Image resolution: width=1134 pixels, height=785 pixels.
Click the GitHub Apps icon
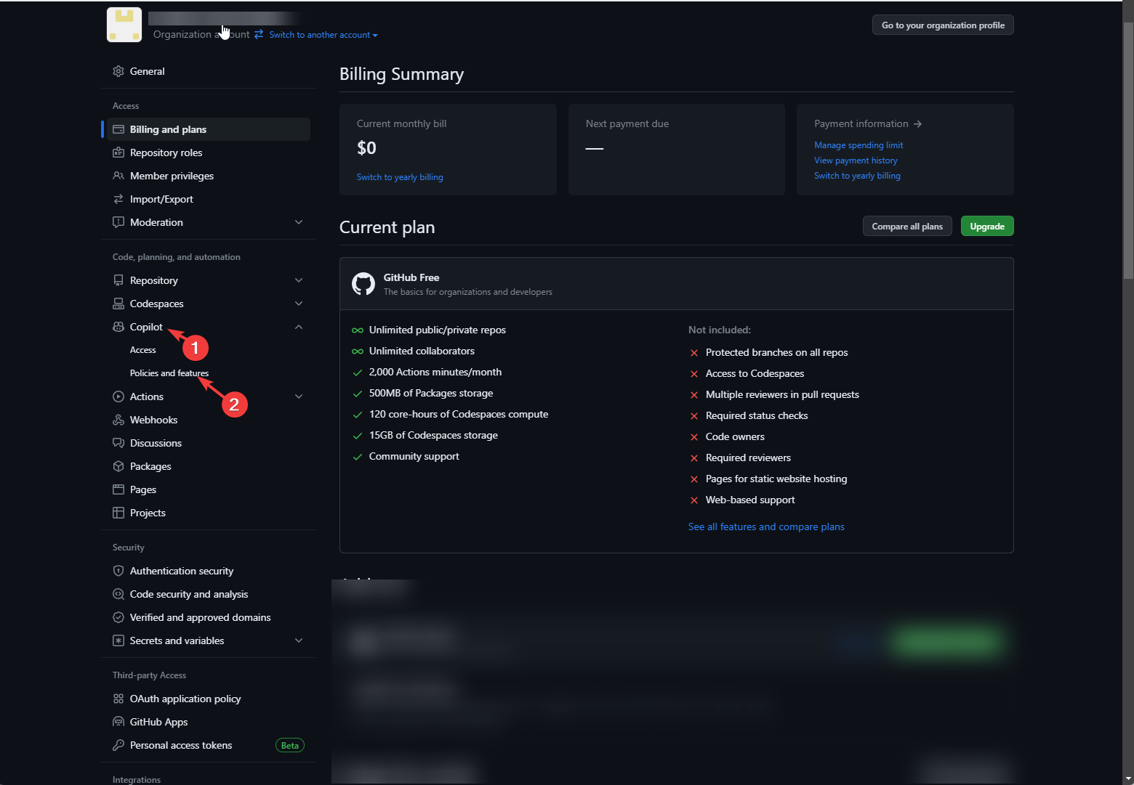tap(118, 722)
